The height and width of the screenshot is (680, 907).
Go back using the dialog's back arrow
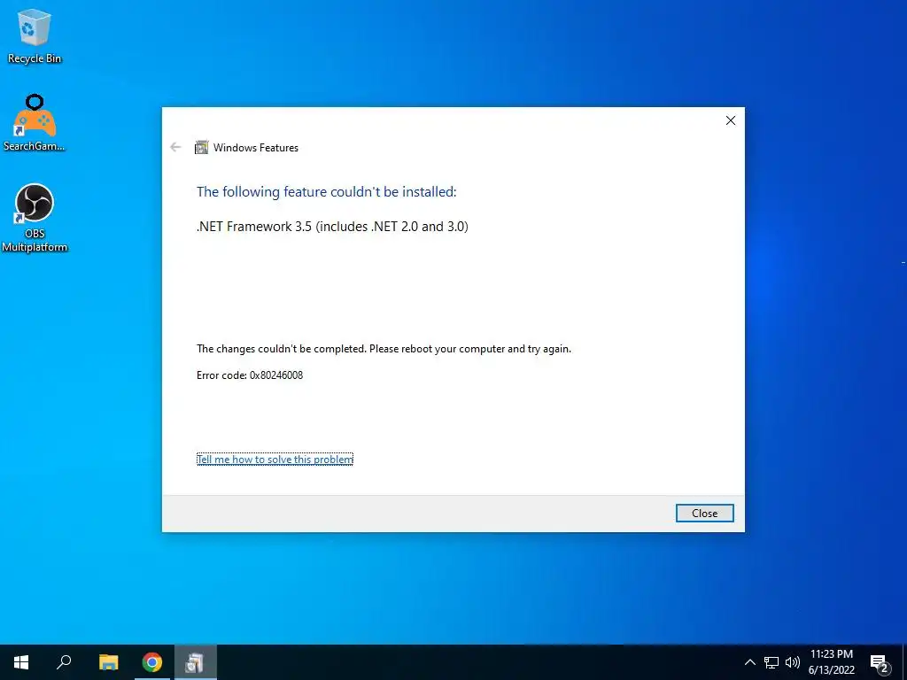(176, 148)
